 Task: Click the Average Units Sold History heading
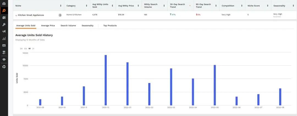tap(34, 35)
